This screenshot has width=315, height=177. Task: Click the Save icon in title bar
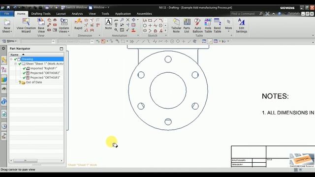8,8
